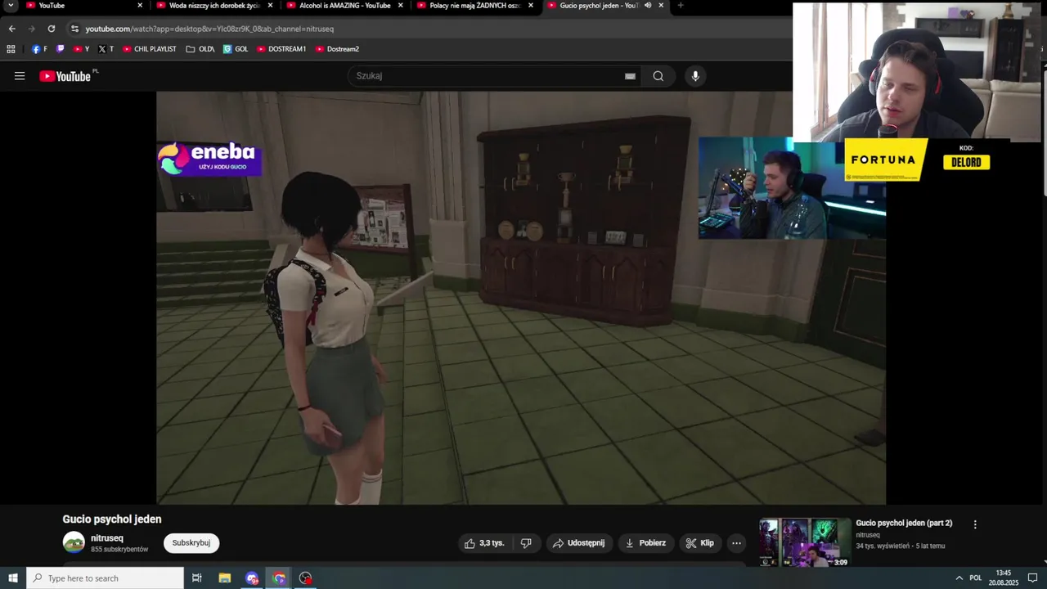Expand the OLD\ bookmarks folder
1047x589 pixels.
[x=200, y=49]
